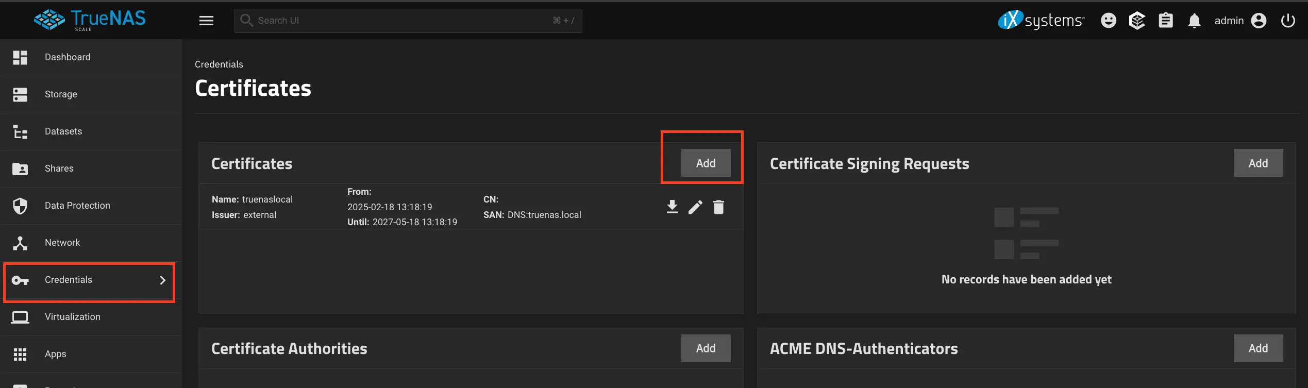Click the Credentials key icon
The image size is (1308, 388).
20,280
